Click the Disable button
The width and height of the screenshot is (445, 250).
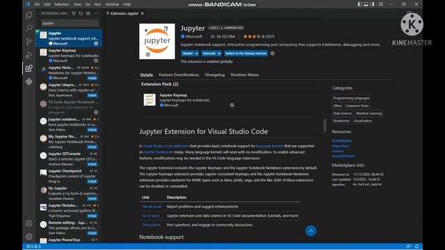pos(188,53)
